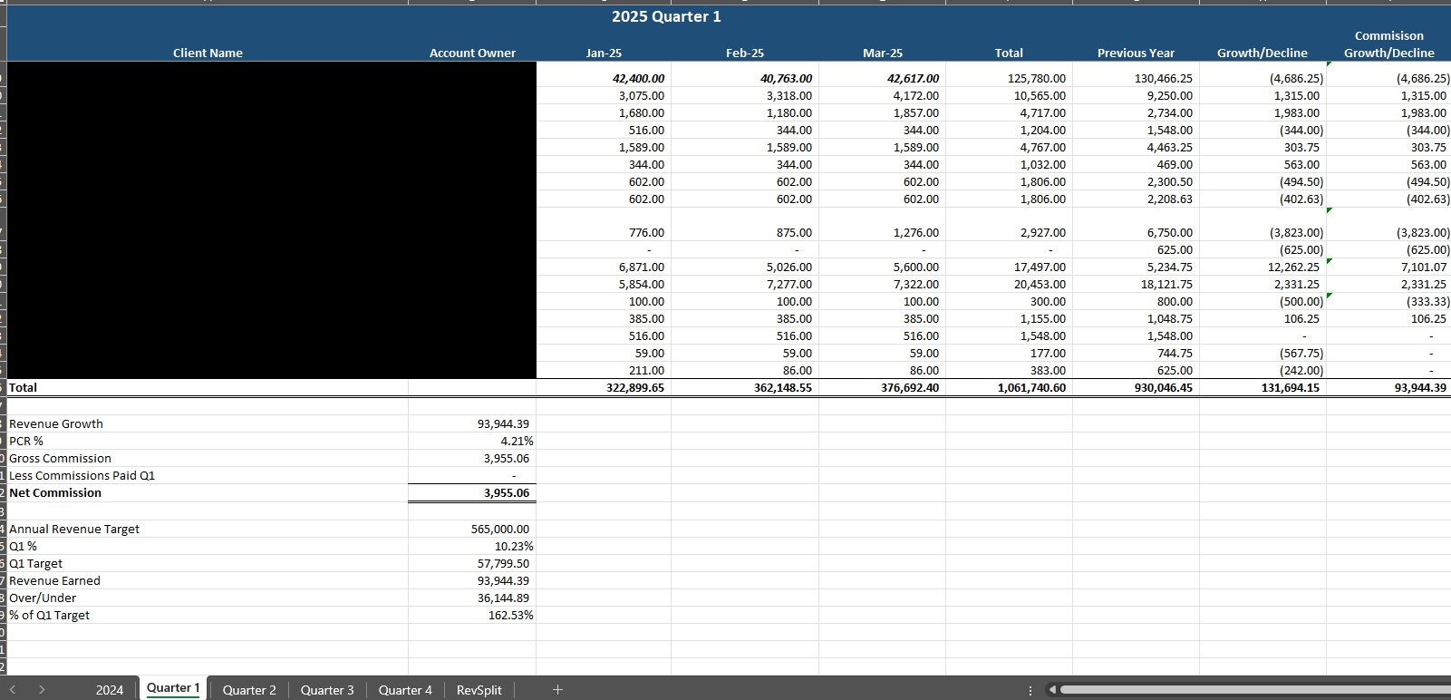
Task: Go to the Quarter 3 sheet
Action: pos(327,690)
